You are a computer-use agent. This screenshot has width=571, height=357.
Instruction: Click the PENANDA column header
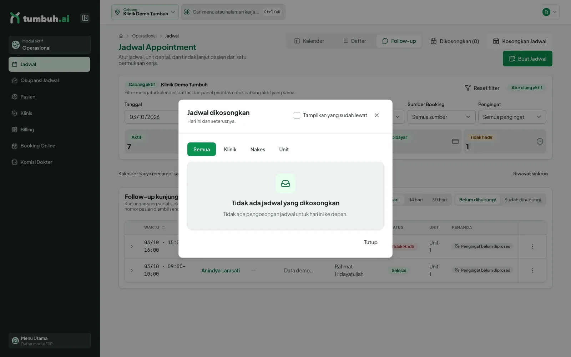click(x=462, y=227)
